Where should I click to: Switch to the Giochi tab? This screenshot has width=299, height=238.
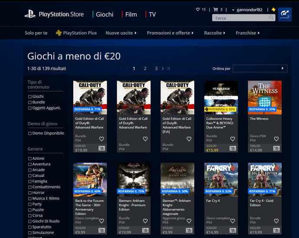(x=104, y=14)
